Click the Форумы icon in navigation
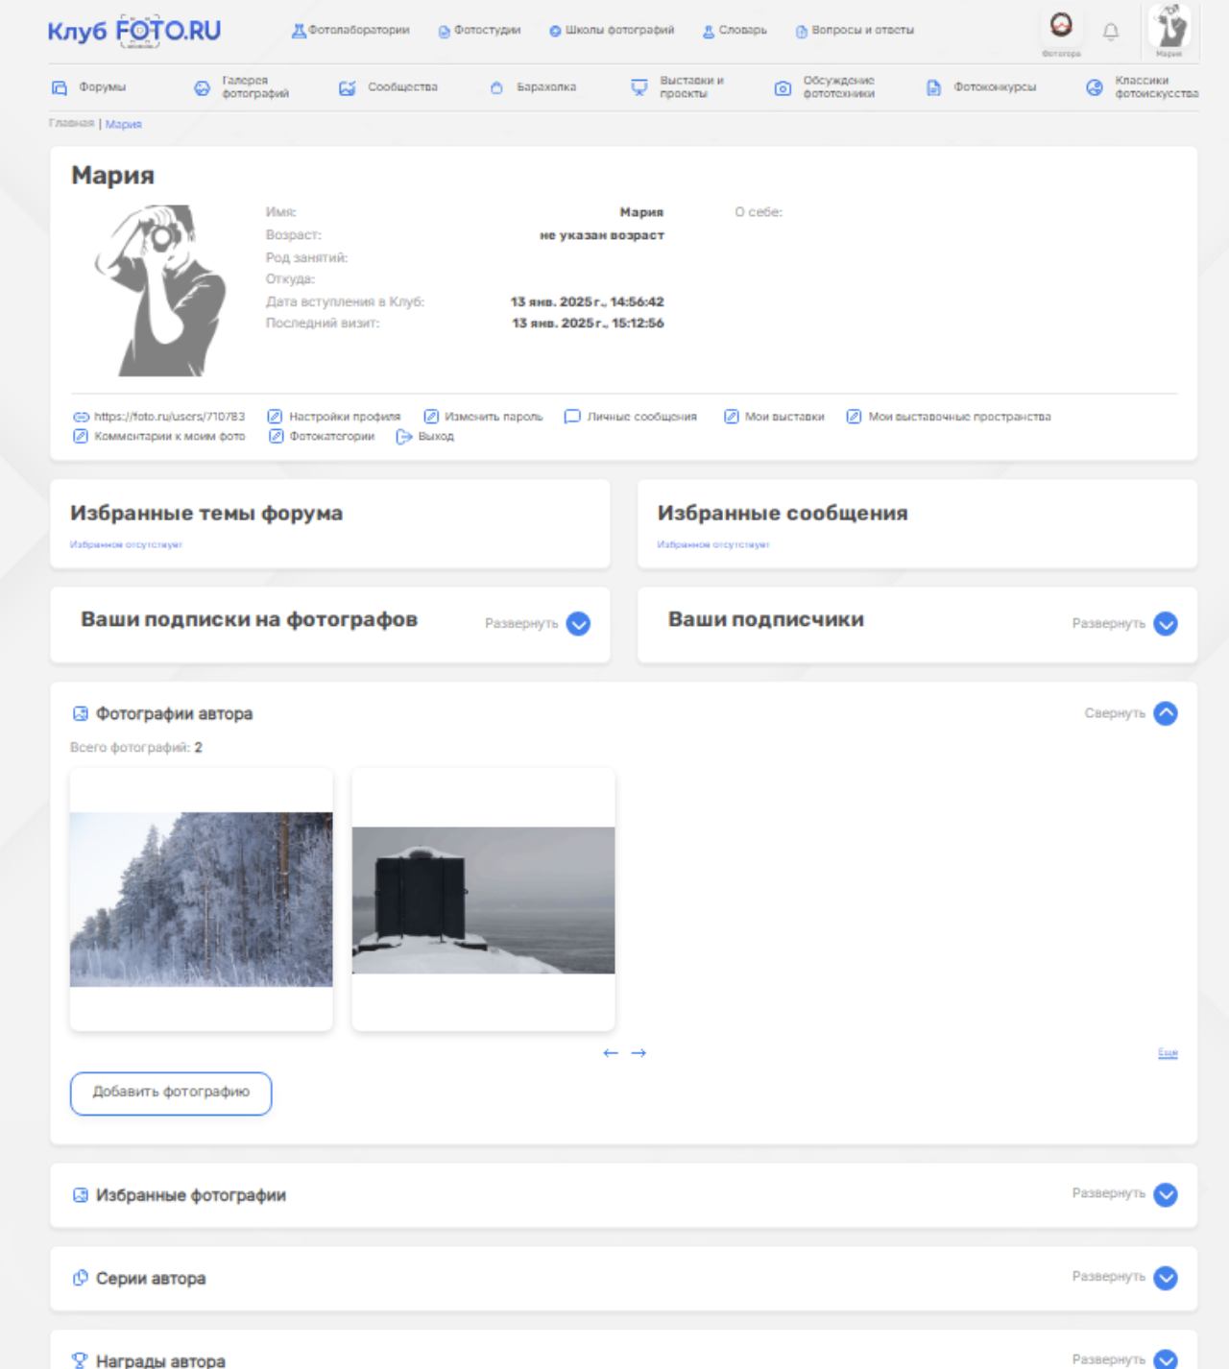The image size is (1229, 1369). (60, 87)
